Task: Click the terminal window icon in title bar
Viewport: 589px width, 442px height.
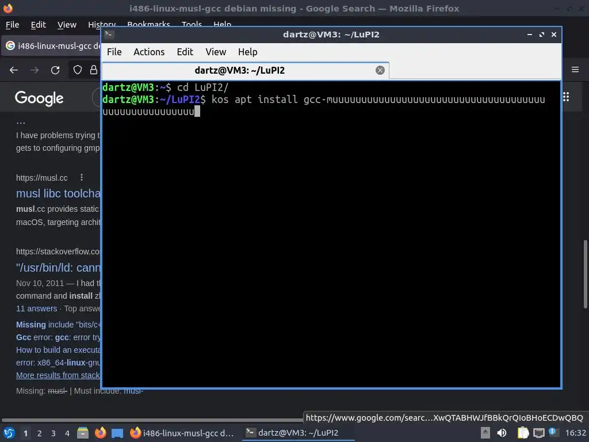Action: click(x=109, y=34)
